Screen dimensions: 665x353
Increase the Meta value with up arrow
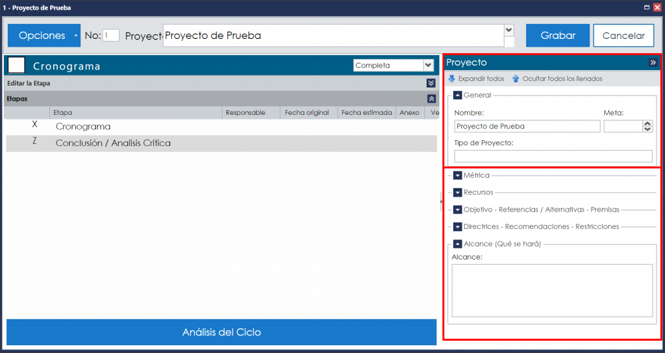pyautogui.click(x=647, y=123)
